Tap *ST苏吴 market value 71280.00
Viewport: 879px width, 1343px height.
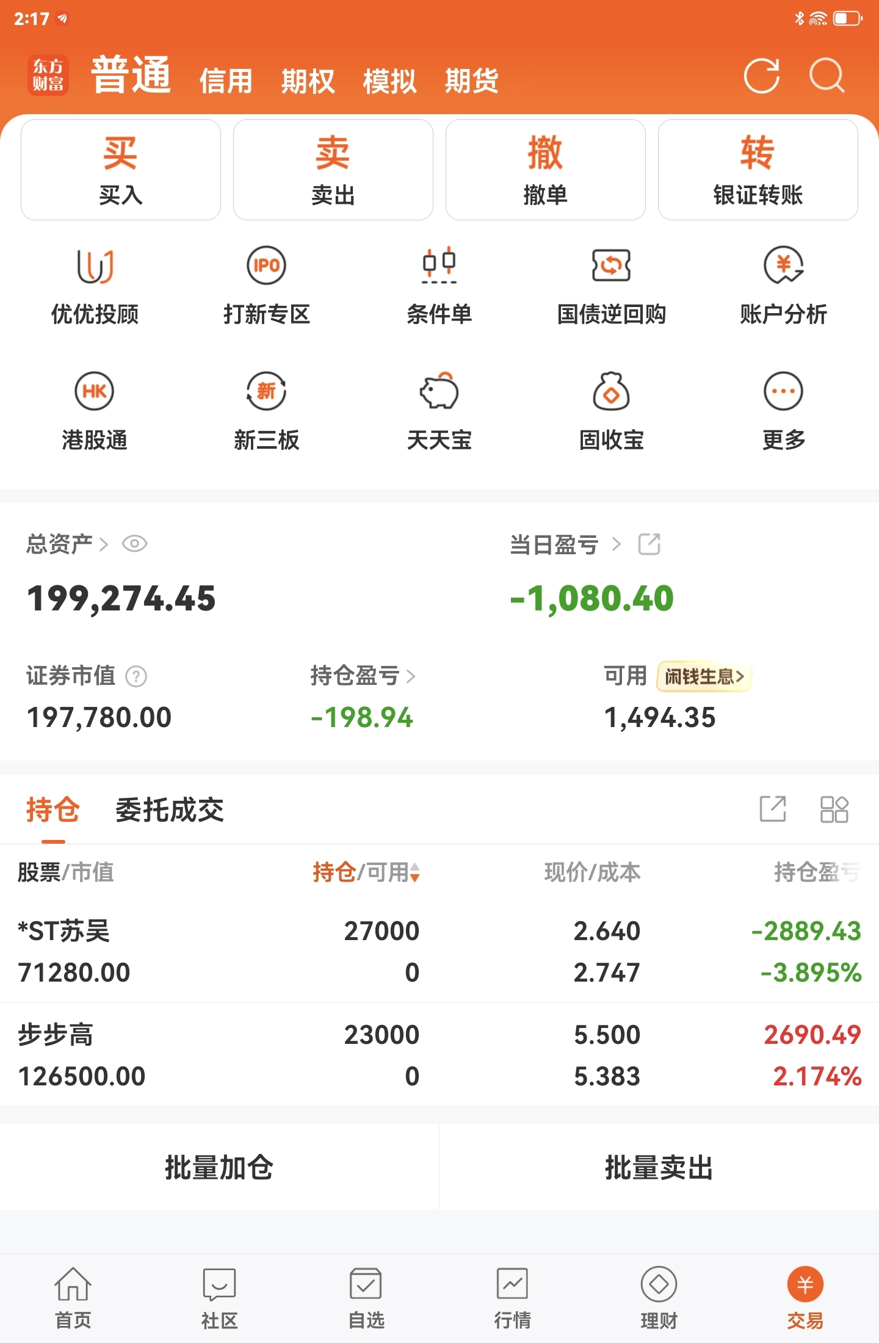[x=74, y=972]
